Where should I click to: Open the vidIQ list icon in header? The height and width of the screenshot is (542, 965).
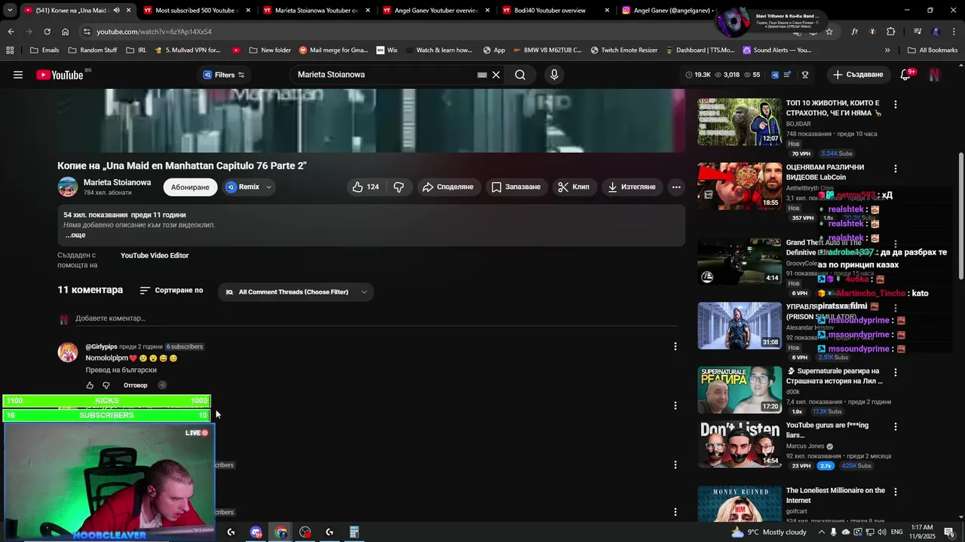pyautogui.click(x=787, y=75)
